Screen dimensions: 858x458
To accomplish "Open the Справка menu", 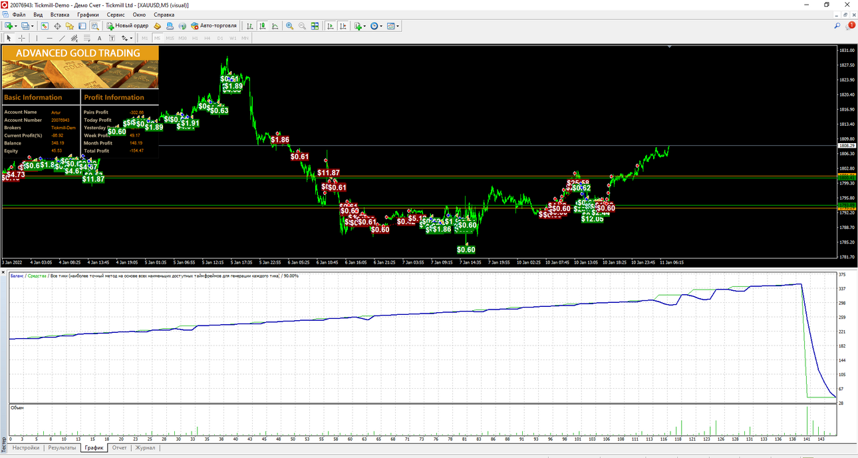I will click(164, 15).
